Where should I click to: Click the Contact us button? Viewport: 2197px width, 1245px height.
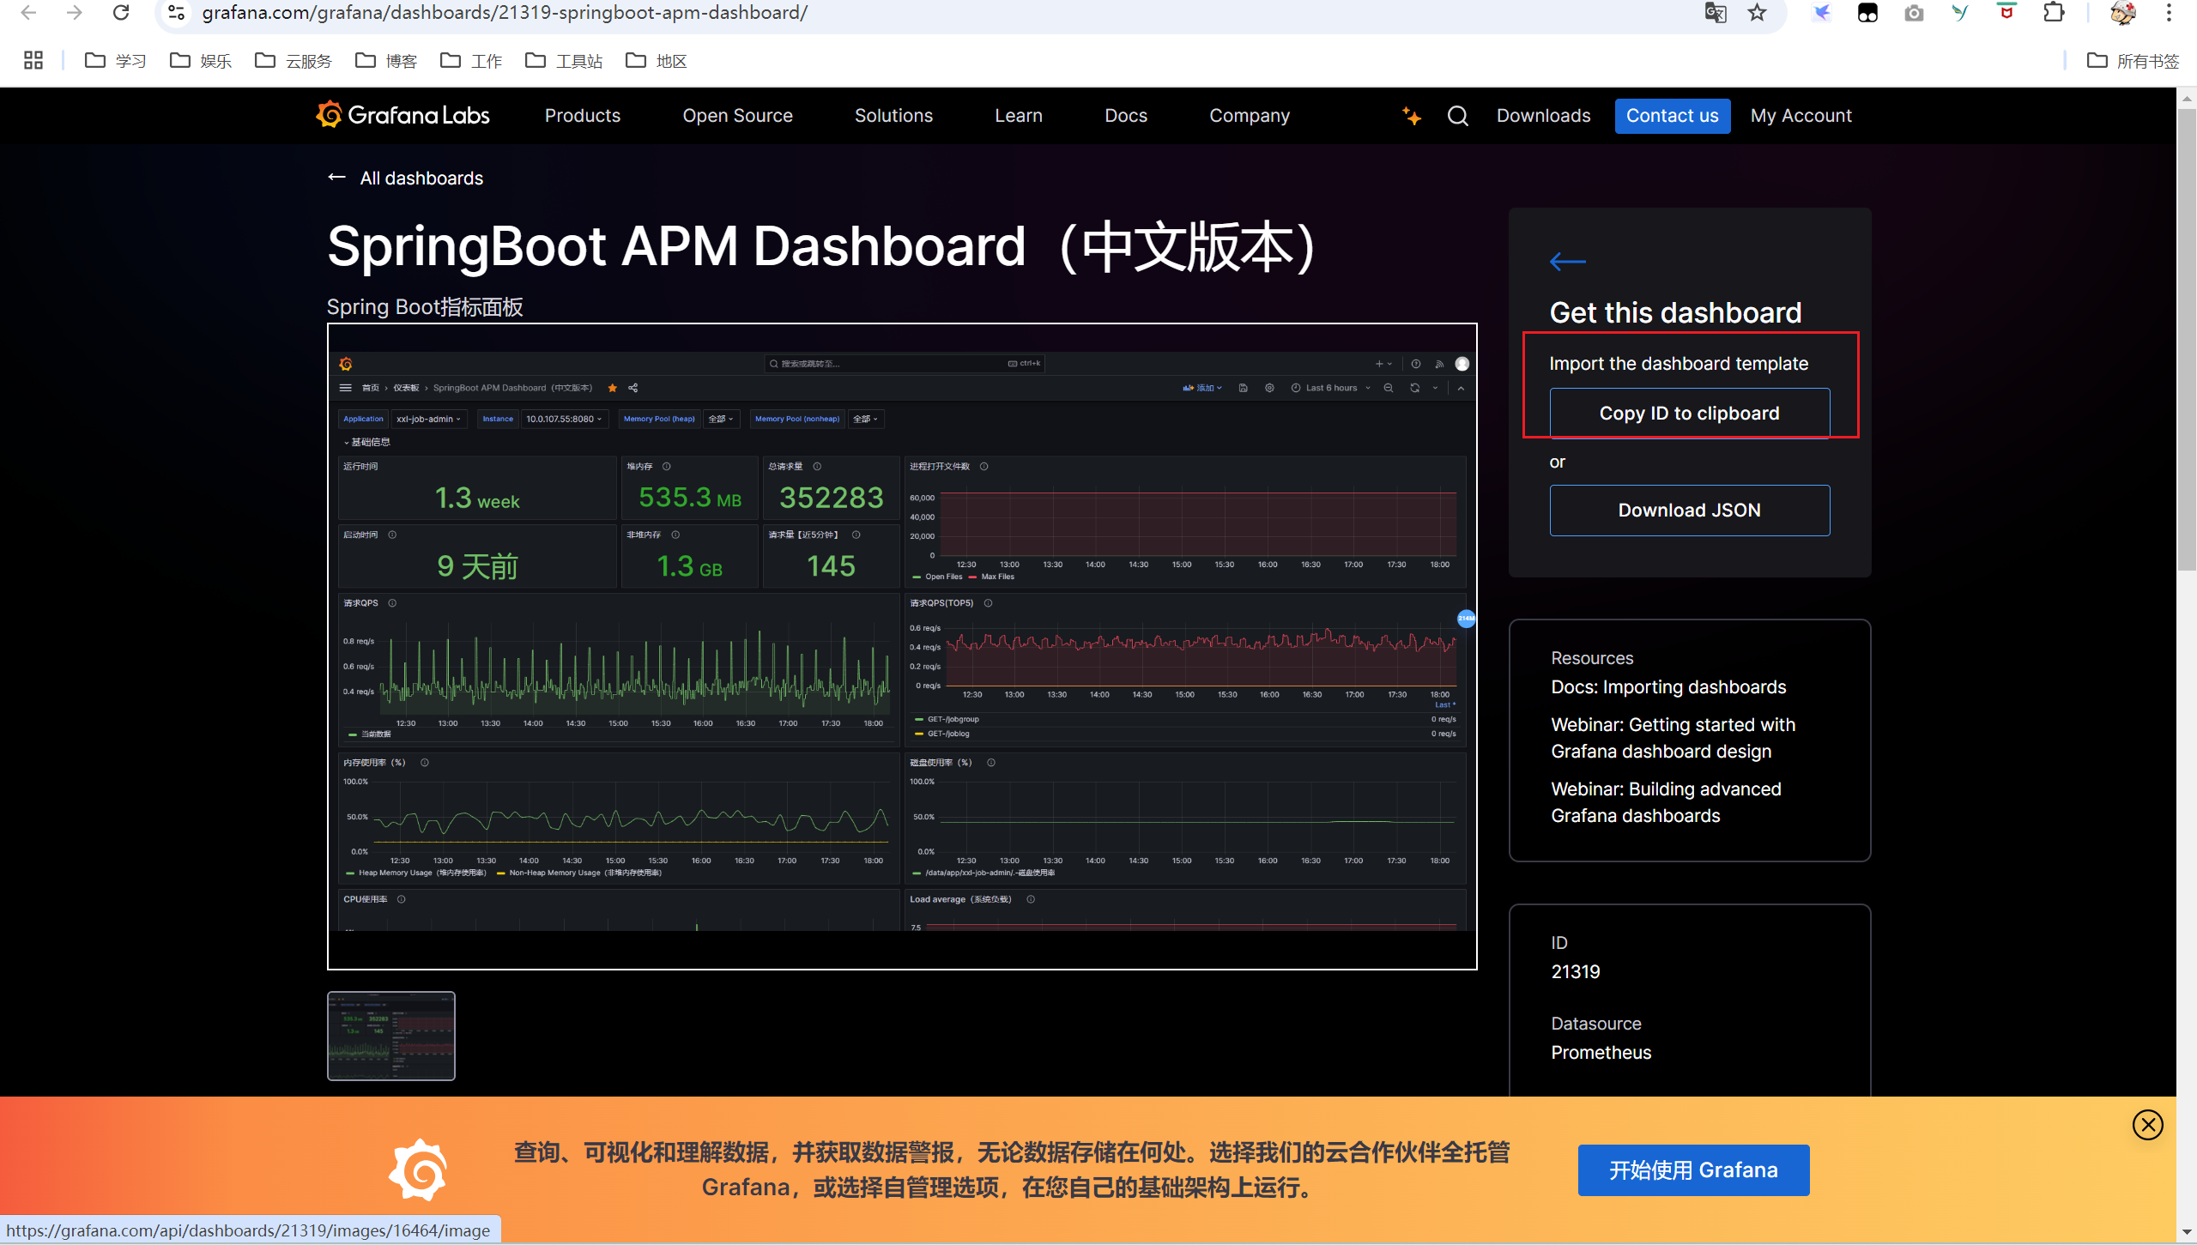click(x=1673, y=115)
